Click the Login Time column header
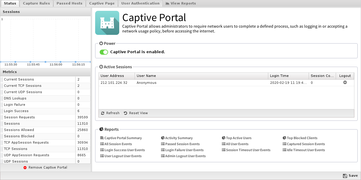361x180 pixels. tap(288, 76)
